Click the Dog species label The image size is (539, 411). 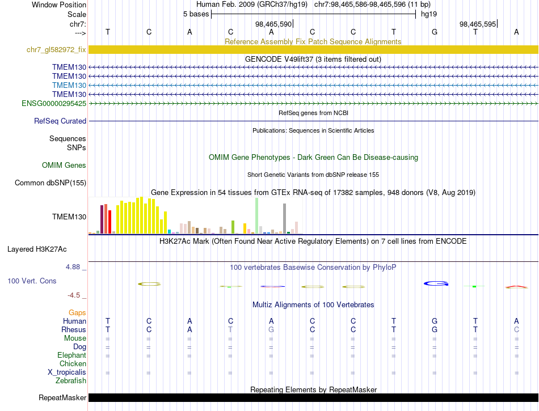tap(79, 347)
